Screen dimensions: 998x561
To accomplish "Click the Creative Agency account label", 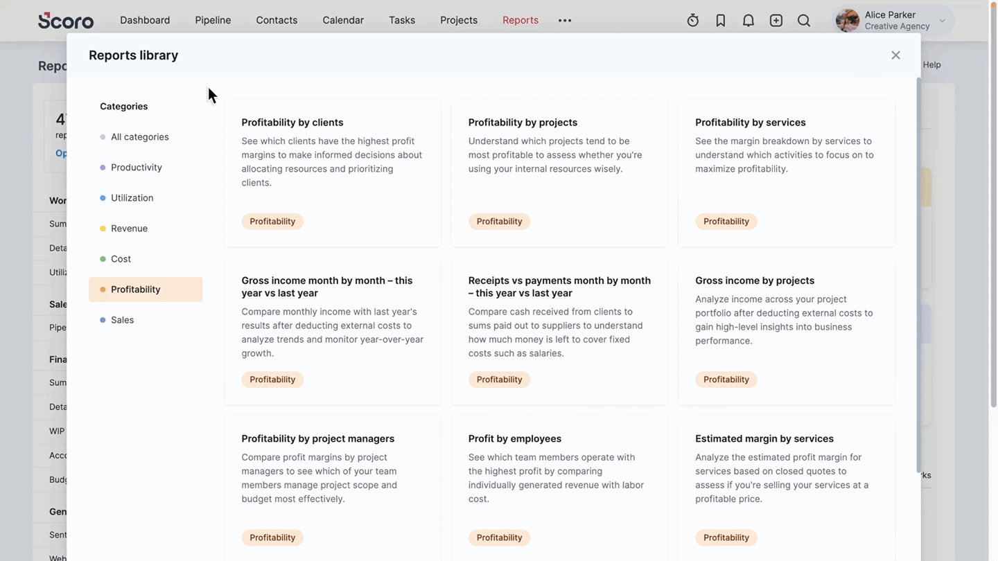I will point(898,26).
